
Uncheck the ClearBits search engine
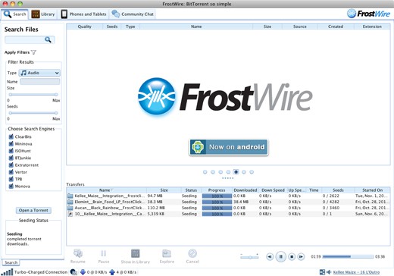click(x=11, y=136)
